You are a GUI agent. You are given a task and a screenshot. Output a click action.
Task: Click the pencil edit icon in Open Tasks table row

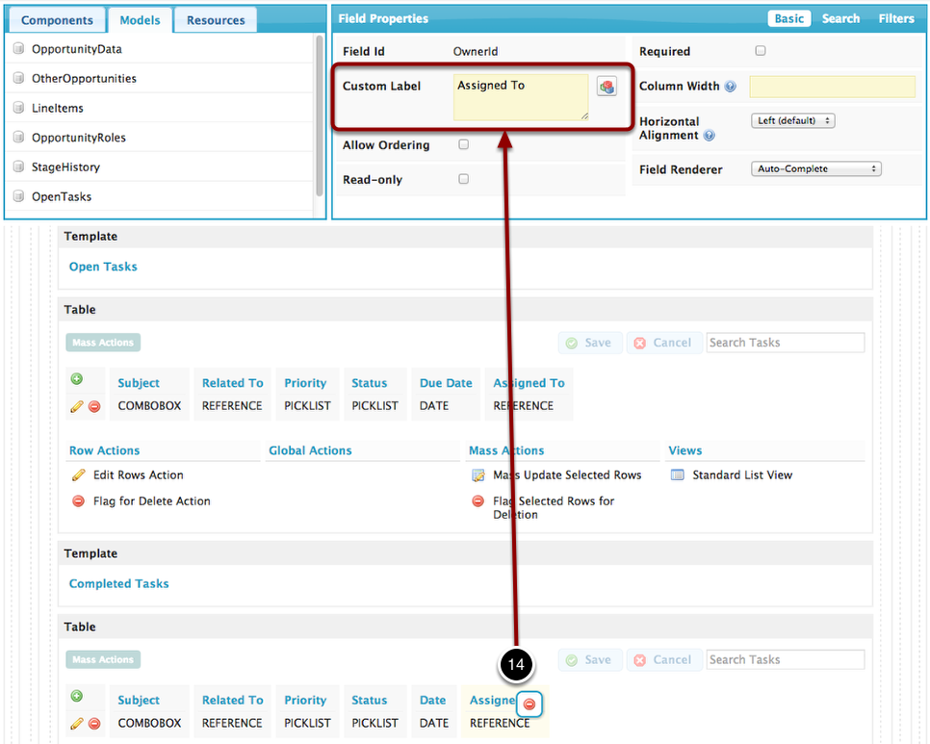(77, 406)
